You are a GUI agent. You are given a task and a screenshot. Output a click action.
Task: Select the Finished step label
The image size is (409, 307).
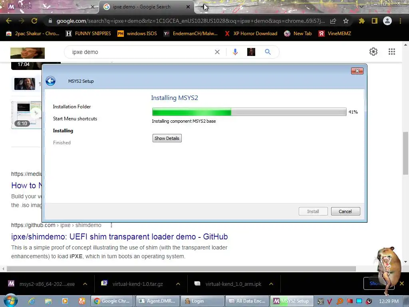pyautogui.click(x=62, y=143)
